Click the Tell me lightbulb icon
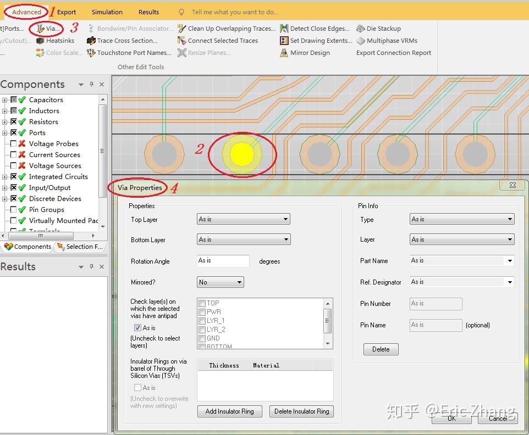The image size is (529, 435). pyautogui.click(x=181, y=12)
